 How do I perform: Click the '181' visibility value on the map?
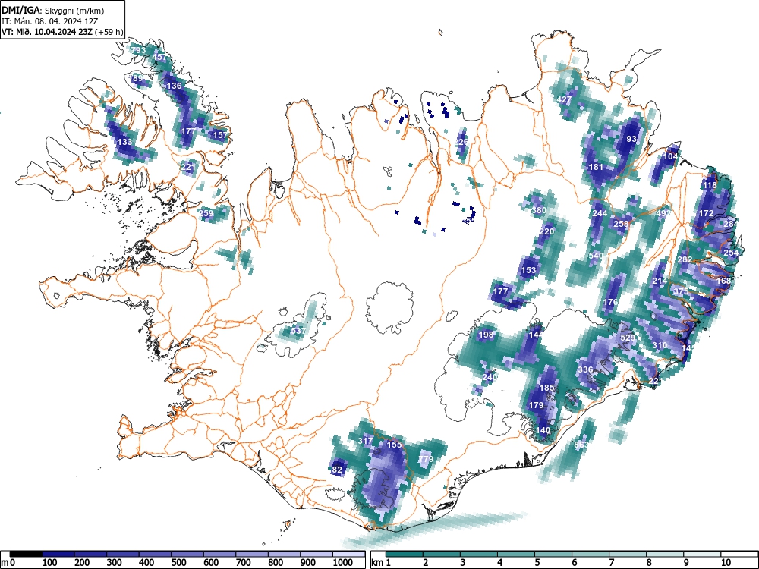click(596, 167)
